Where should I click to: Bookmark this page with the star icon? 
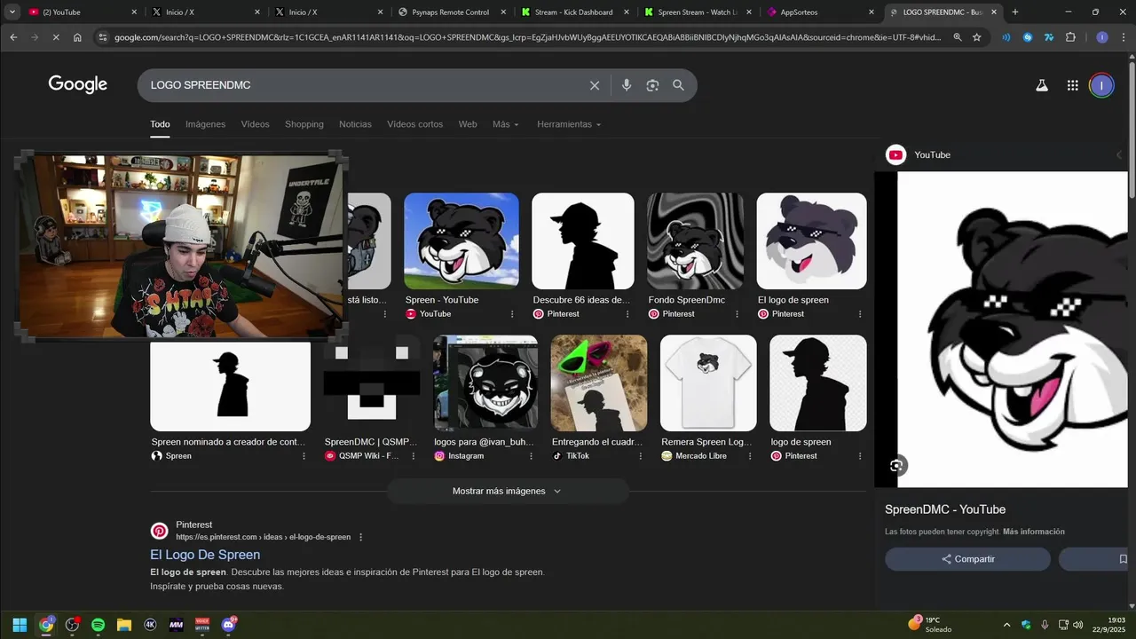977,37
